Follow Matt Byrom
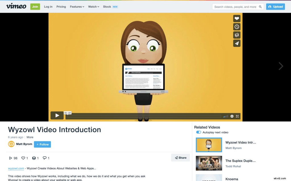 click(x=42, y=144)
